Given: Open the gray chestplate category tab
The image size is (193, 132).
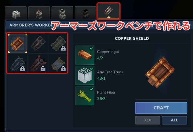Looking at the screenshot, I should [x=62, y=13].
